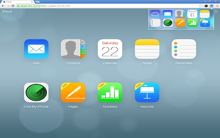The height and width of the screenshot is (138, 220).
Task: Close the iCloud browser tab
Action: 32,2
